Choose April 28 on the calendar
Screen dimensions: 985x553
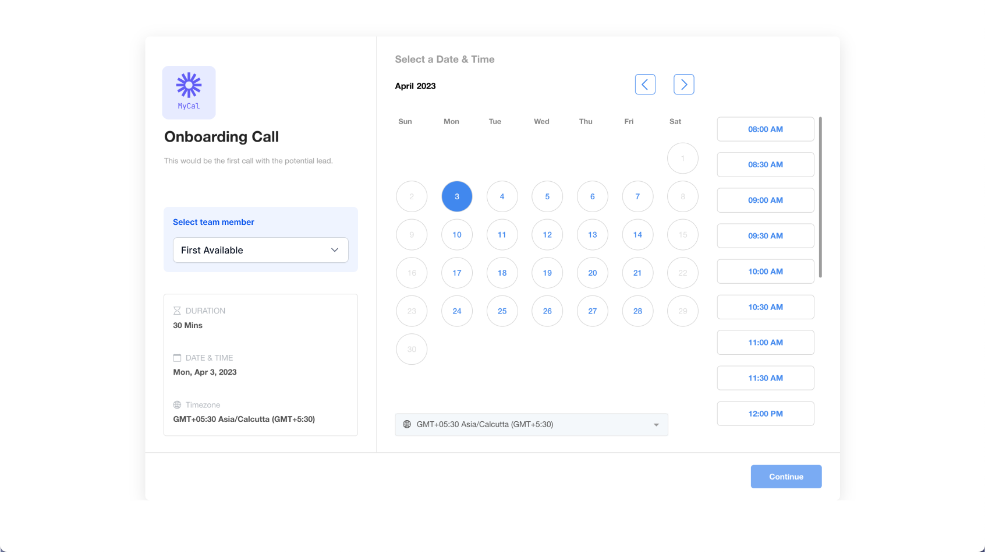pos(637,311)
